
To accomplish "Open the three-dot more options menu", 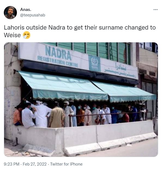I will 155,10.
